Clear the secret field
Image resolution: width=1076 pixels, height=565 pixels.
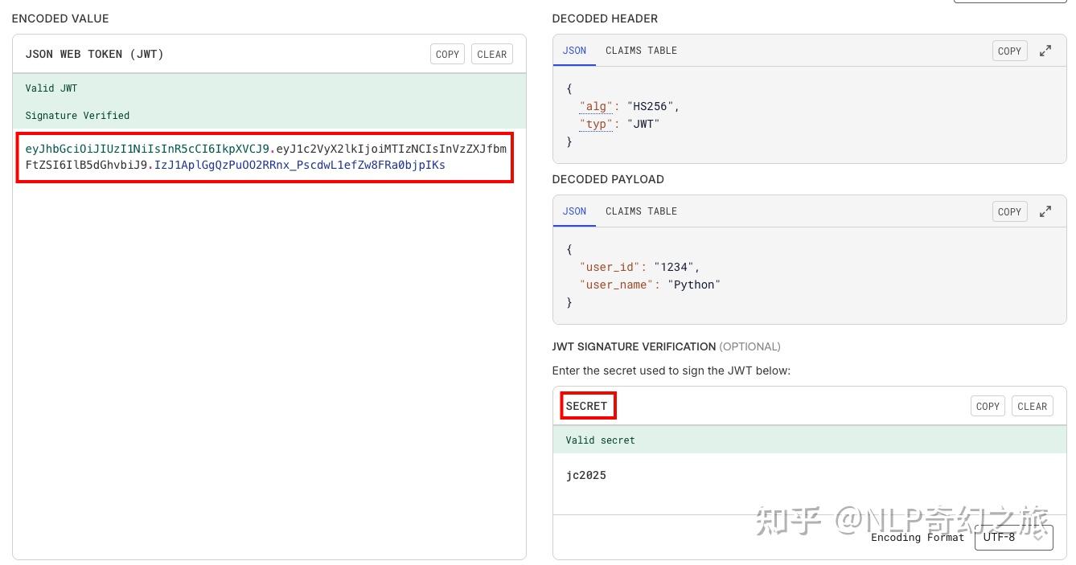[1032, 406]
